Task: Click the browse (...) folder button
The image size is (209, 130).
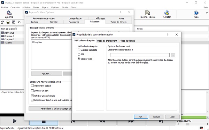Action: point(173,55)
